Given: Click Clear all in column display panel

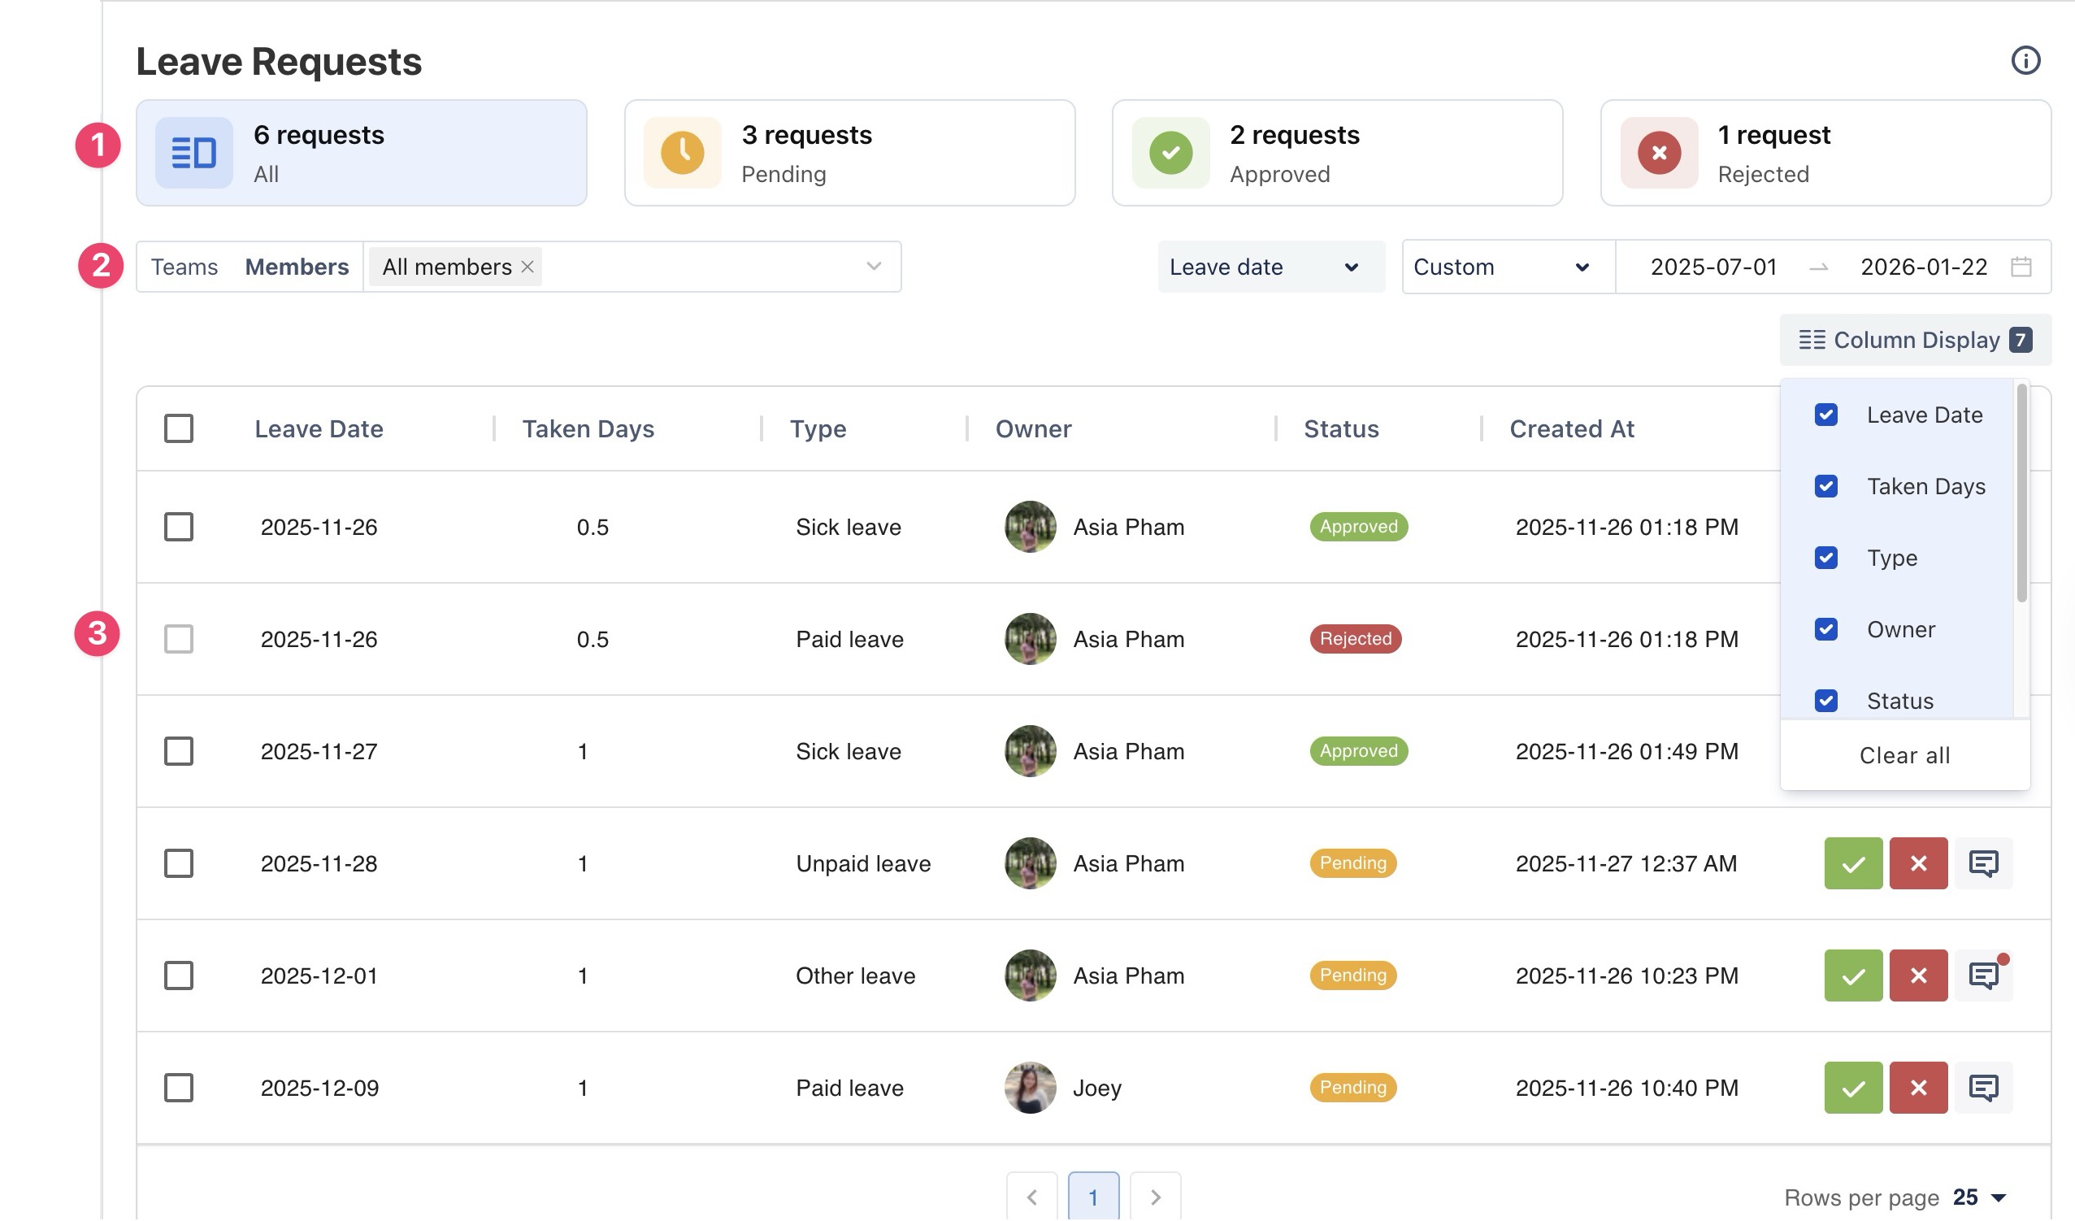Looking at the screenshot, I should pos(1904,755).
